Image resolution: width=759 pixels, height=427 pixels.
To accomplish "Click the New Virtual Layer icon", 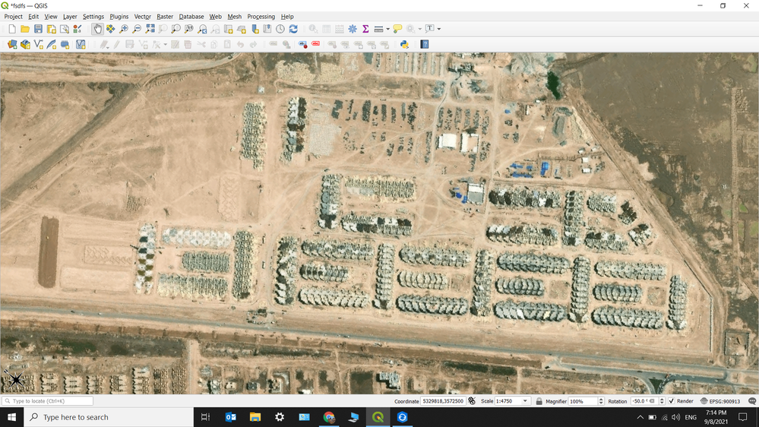I will [81, 45].
